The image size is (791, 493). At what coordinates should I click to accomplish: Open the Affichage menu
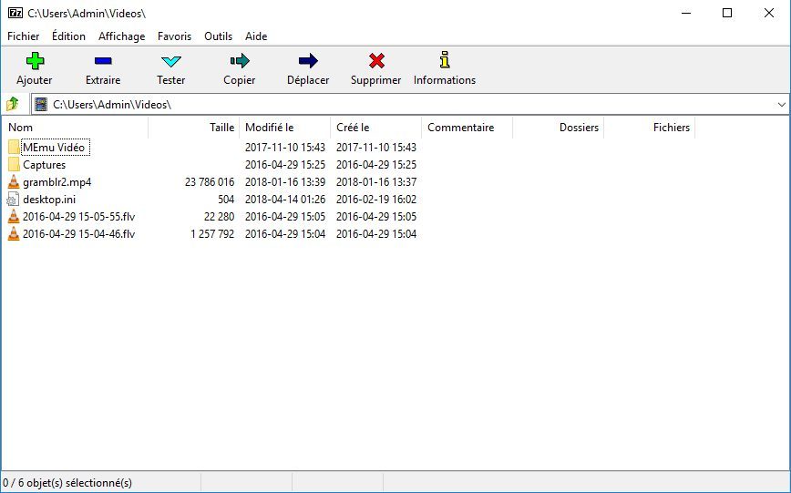[121, 36]
